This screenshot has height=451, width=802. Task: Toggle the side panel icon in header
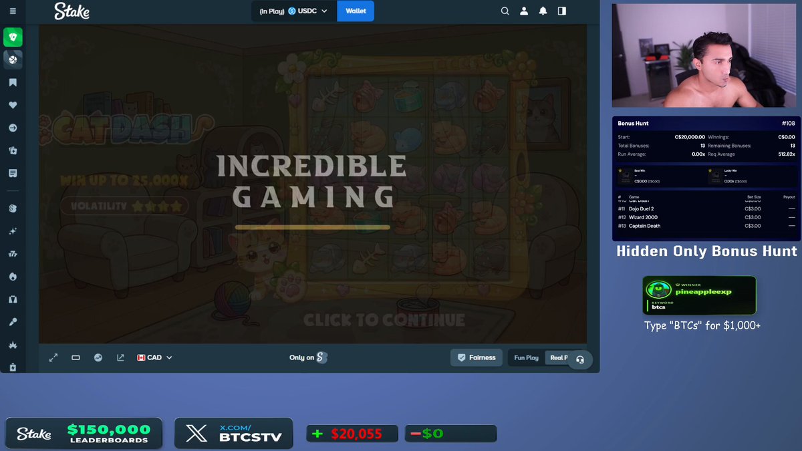pyautogui.click(x=562, y=11)
